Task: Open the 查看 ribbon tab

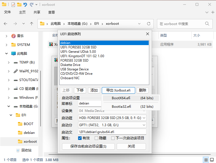Action: [x=52, y=12]
